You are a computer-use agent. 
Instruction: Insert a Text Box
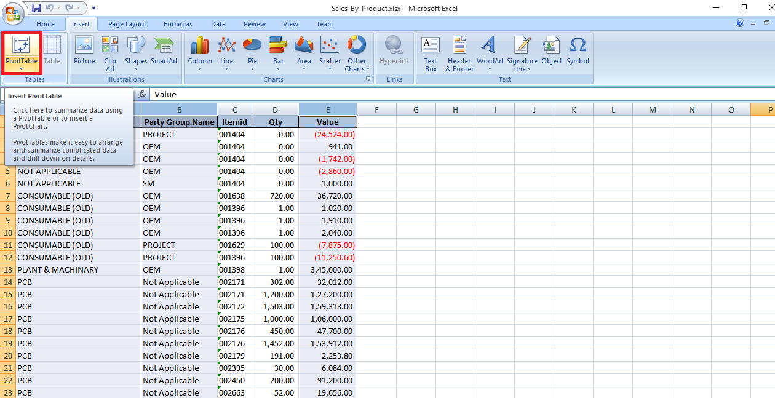pos(431,53)
